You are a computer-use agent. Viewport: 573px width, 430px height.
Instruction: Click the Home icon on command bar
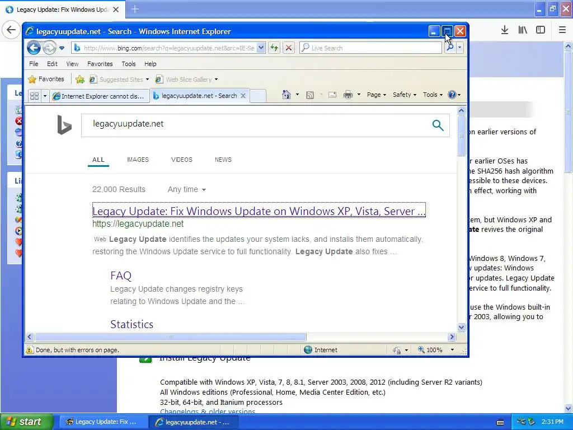pos(286,95)
